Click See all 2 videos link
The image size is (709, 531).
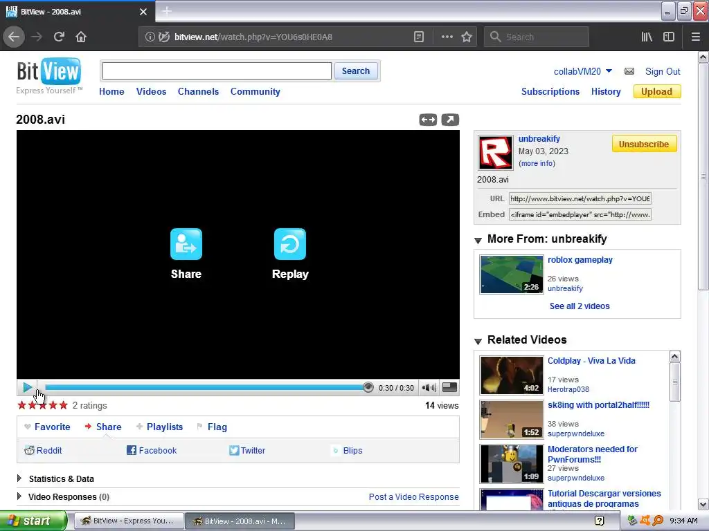coord(580,306)
